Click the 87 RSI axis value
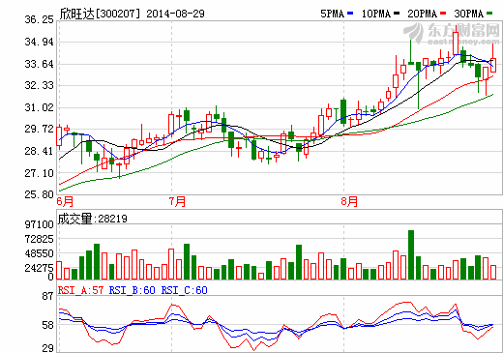The image size is (503, 353). [x=47, y=296]
